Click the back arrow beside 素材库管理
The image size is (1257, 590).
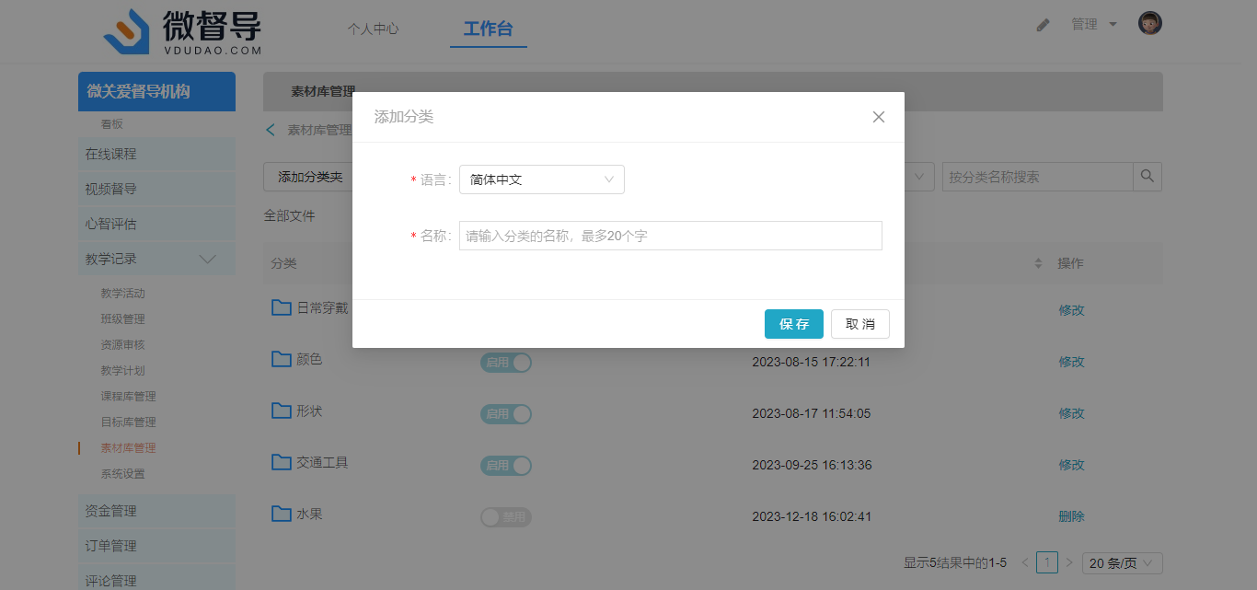tap(271, 130)
